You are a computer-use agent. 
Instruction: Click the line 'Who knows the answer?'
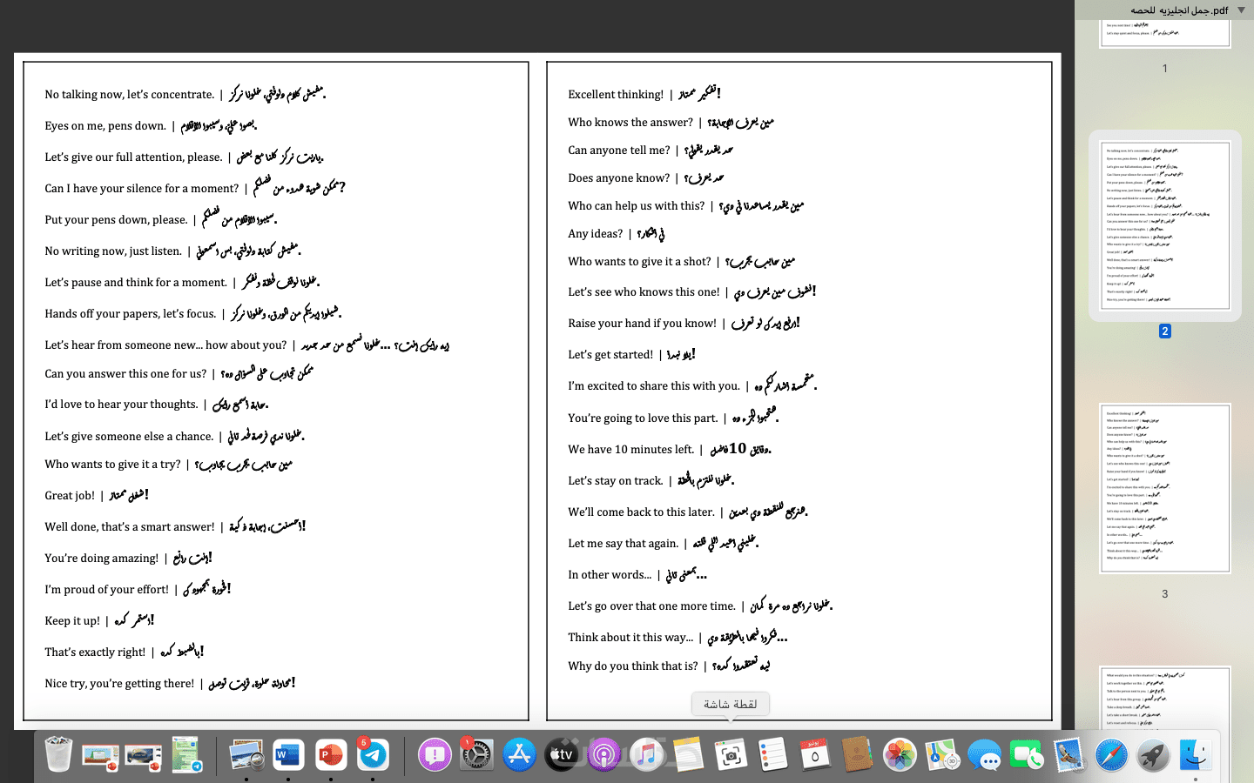[630, 123]
